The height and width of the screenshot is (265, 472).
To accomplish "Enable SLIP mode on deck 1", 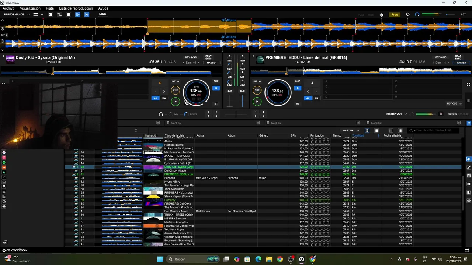I will pos(216,81).
